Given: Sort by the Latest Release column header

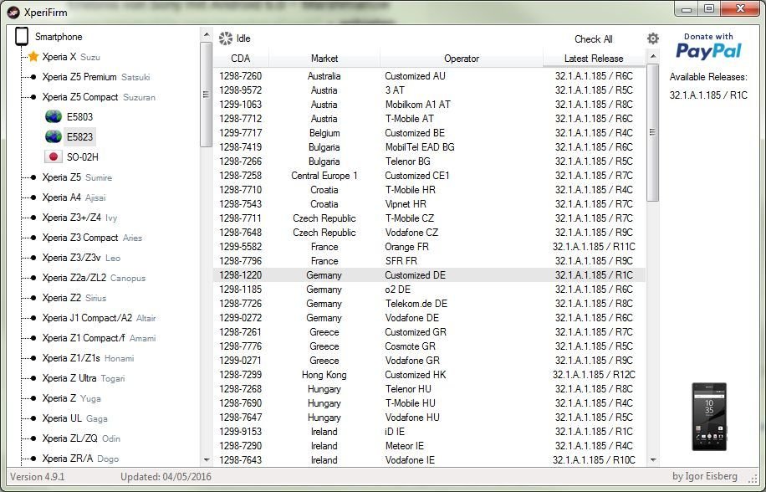Looking at the screenshot, I should point(594,59).
